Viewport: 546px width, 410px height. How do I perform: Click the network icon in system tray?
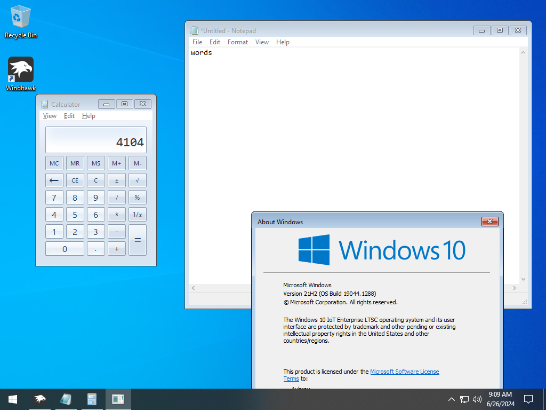464,399
